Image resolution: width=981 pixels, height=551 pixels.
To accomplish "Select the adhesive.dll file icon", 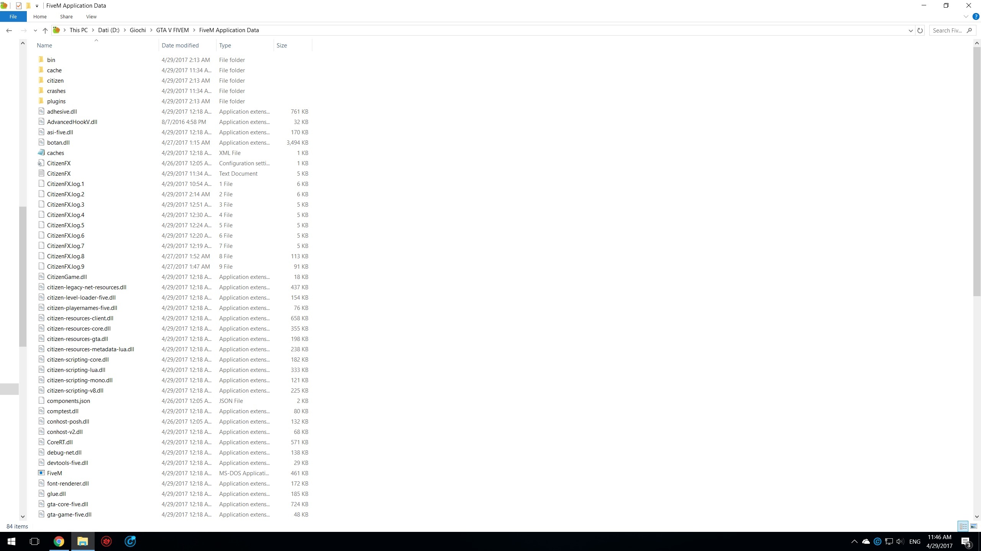I will pos(41,111).
